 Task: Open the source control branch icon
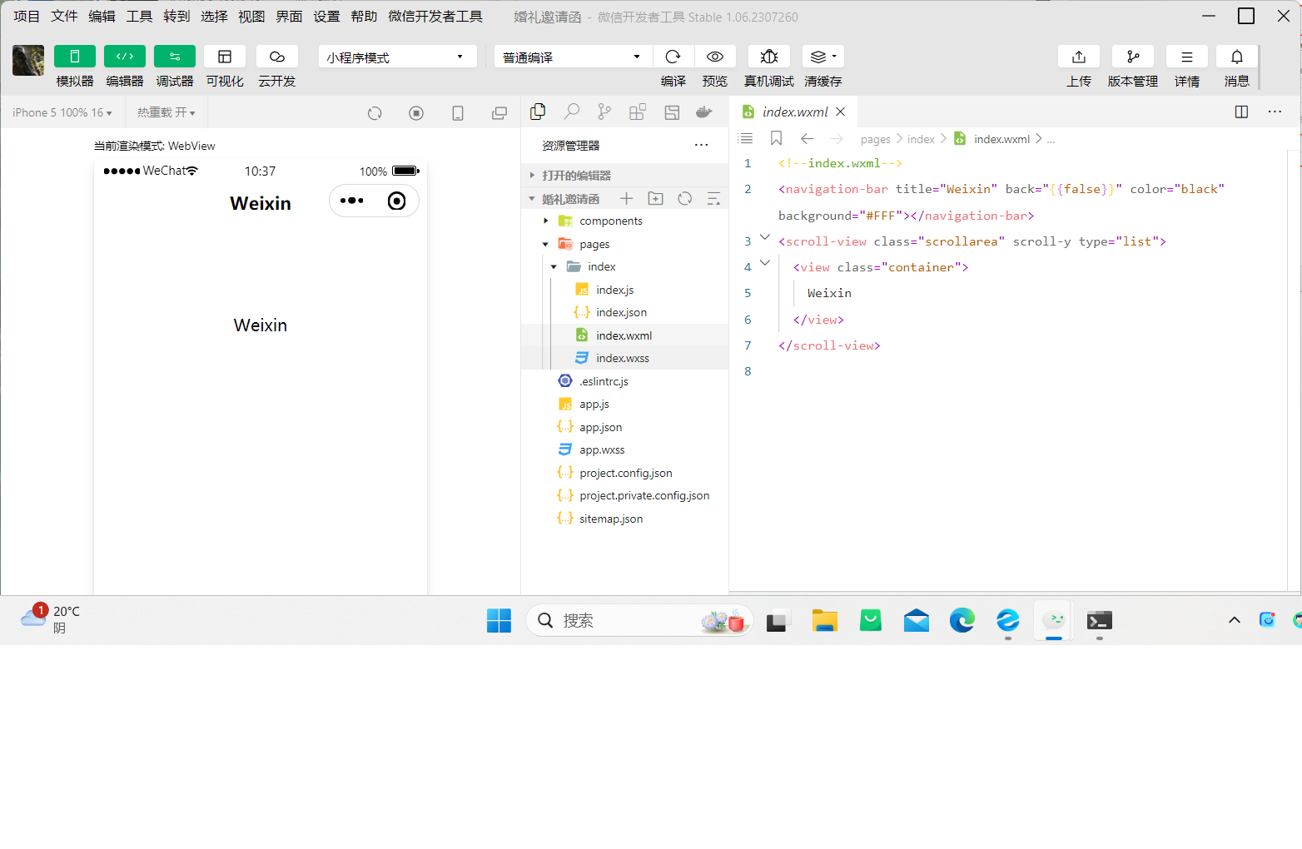point(604,112)
